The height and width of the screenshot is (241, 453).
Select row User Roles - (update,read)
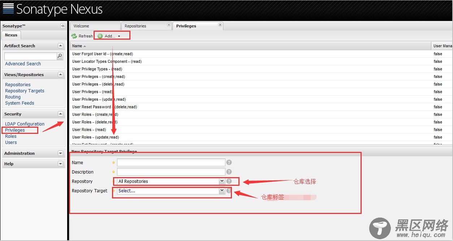[262, 137]
